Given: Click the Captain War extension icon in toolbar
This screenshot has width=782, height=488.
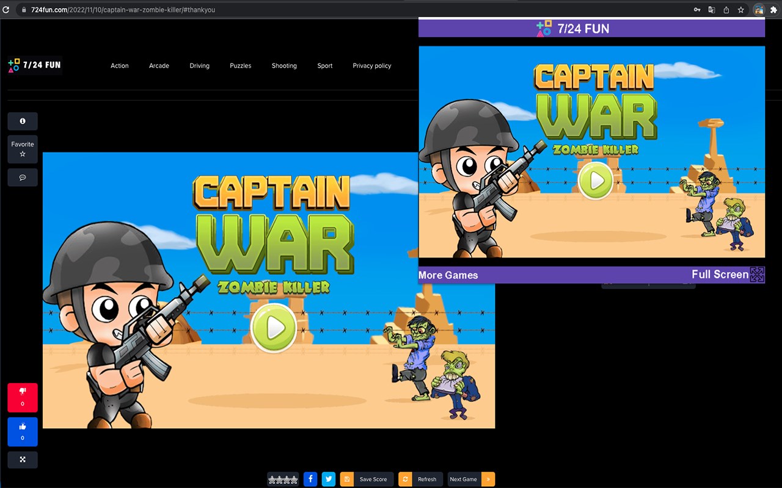Looking at the screenshot, I should point(759,10).
